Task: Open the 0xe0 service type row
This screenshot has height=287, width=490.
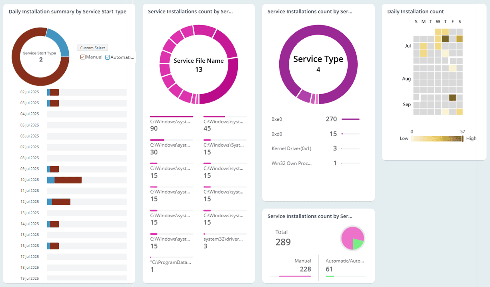Action: pyautogui.click(x=277, y=119)
